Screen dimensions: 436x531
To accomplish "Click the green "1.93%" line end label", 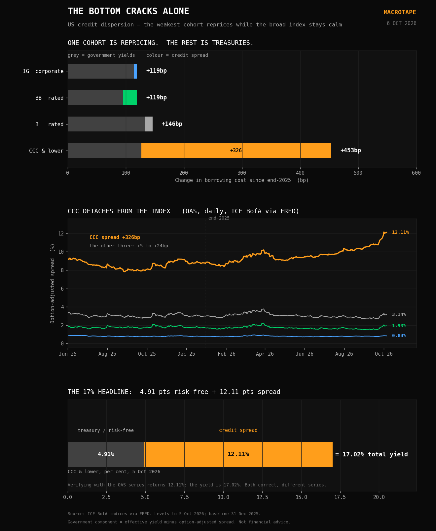I will [399, 326].
